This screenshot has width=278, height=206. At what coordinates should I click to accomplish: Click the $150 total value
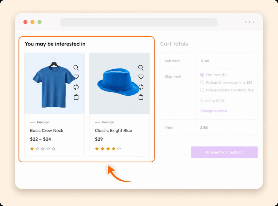click(x=204, y=128)
